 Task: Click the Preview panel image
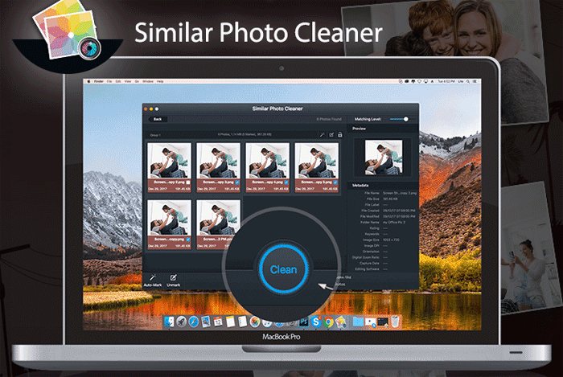pos(384,158)
